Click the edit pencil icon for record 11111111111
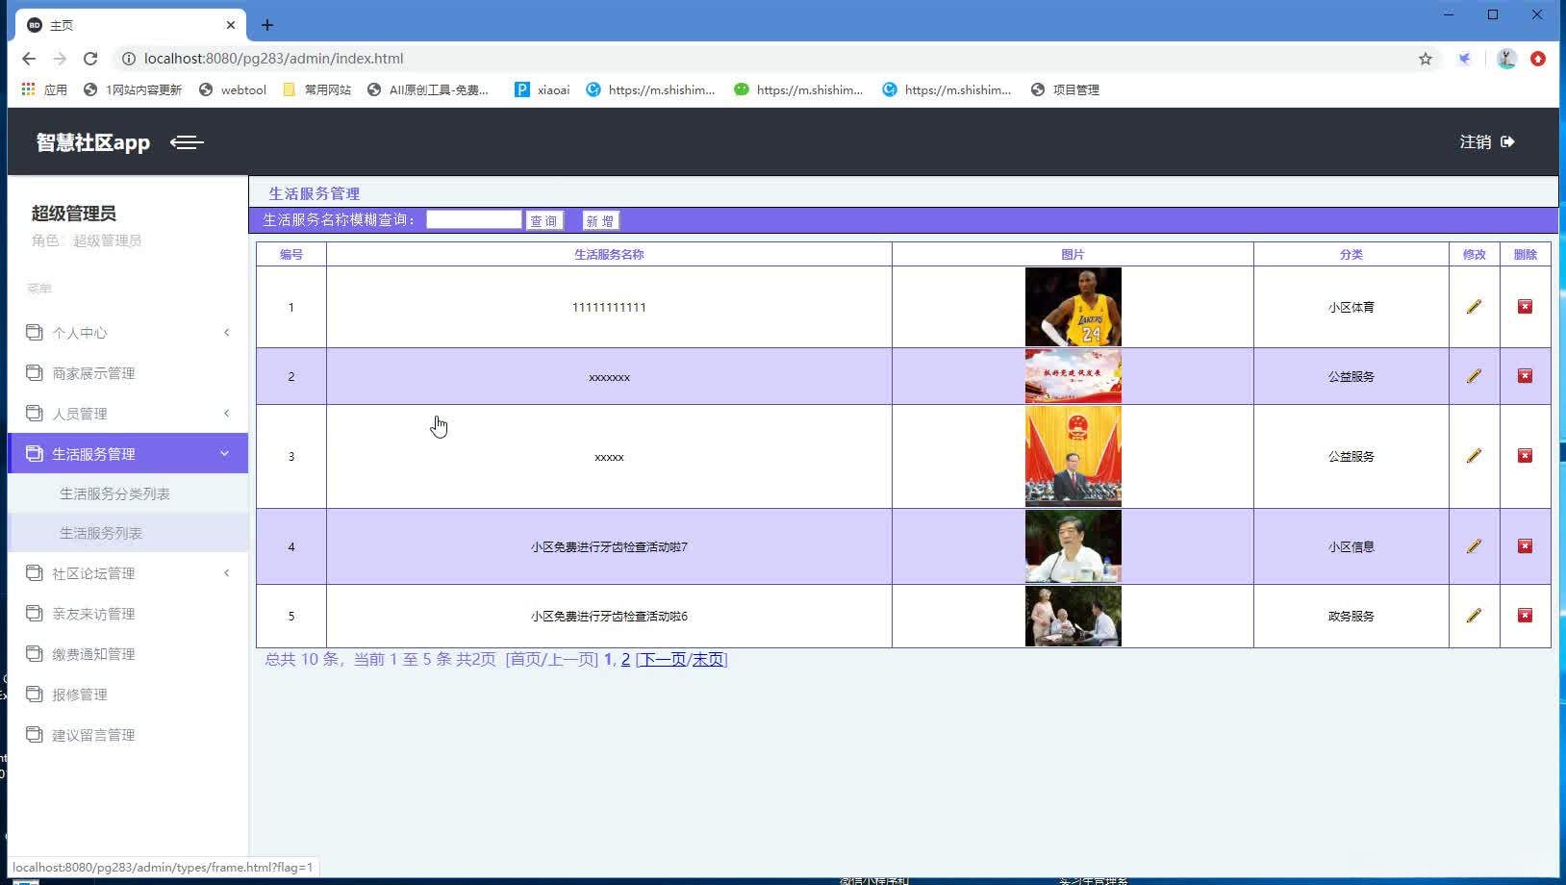This screenshot has width=1566, height=885. coord(1474,307)
